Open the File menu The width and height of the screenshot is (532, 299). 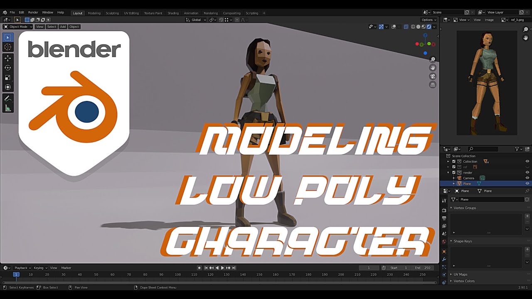[12, 12]
